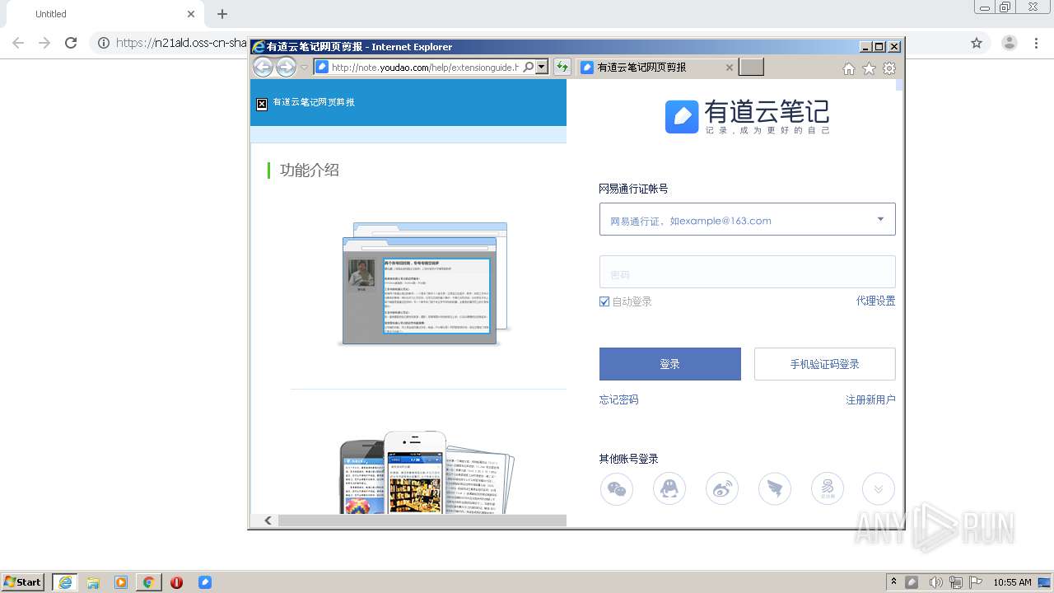
Task: View site information icon in Chrome
Action: pos(104,43)
